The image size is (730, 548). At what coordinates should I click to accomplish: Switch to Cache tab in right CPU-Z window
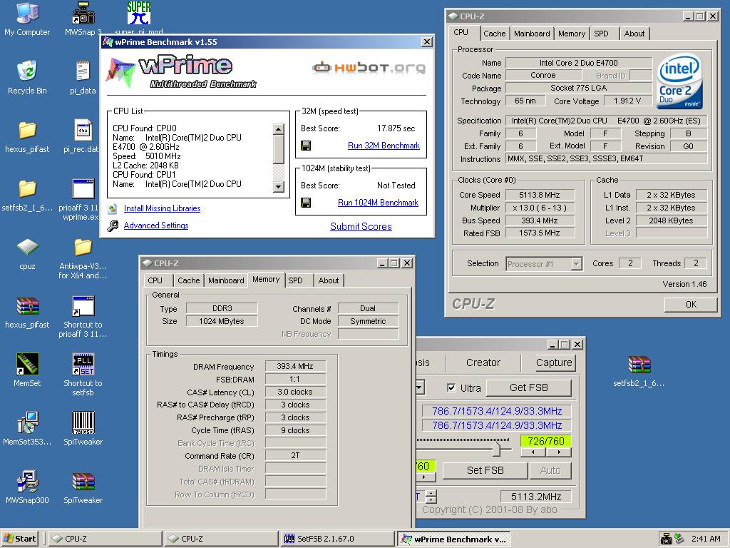tap(495, 34)
